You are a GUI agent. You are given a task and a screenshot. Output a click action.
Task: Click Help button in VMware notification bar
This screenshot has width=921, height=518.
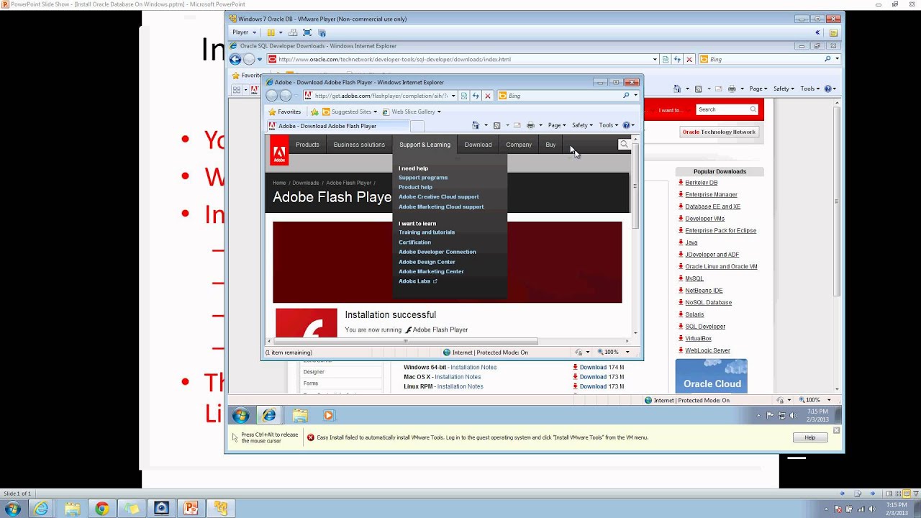pos(809,437)
